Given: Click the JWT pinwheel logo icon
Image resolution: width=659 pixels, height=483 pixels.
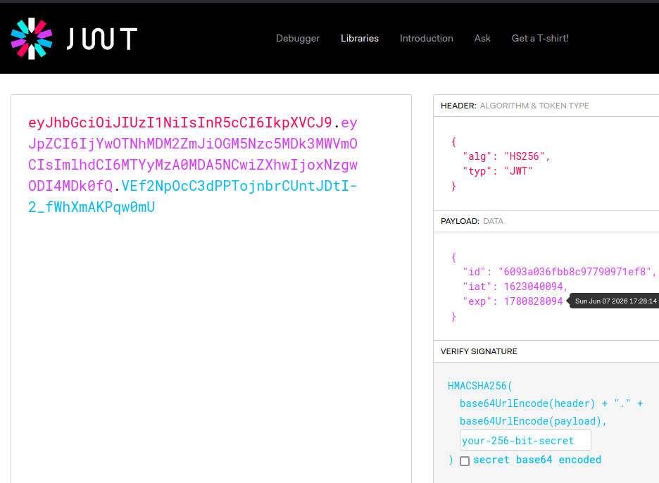Looking at the screenshot, I should tap(32, 38).
